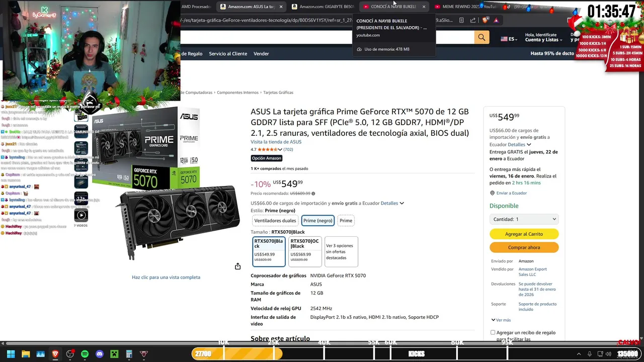This screenshot has height=362, width=644.
Task: Select plain Prime style option
Action: coord(346,220)
